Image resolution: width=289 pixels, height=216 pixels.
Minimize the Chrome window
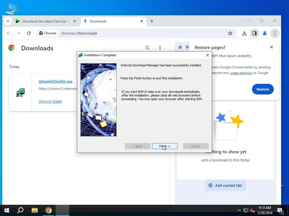pyautogui.click(x=249, y=21)
